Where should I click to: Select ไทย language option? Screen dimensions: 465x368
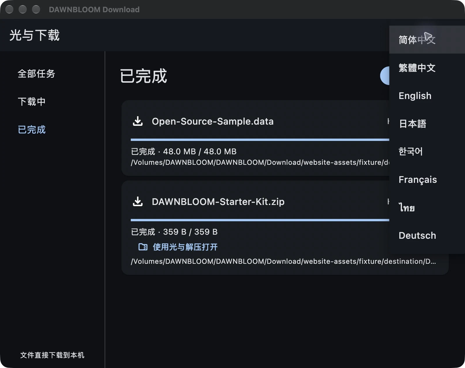[x=427, y=207]
